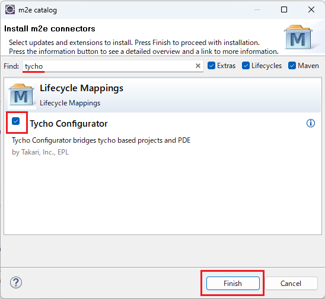
Task: Uncheck the Tycho Configurator checkbox
Action: 16,121
